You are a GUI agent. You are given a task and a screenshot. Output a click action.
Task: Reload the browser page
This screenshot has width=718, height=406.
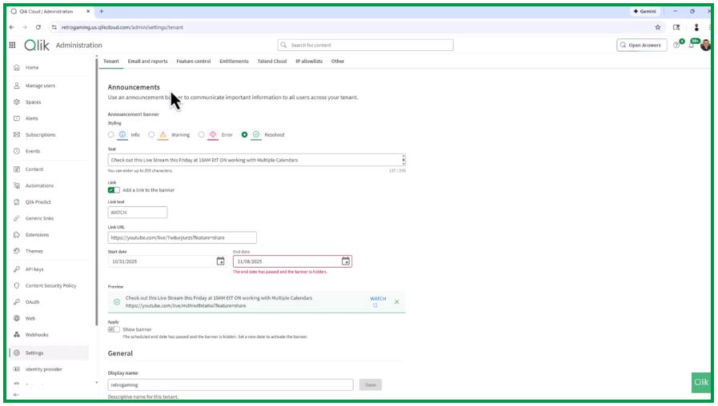(38, 27)
